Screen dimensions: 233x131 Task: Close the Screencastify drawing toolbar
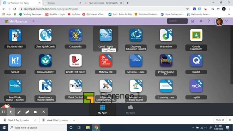pyautogui.click(x=44, y=112)
